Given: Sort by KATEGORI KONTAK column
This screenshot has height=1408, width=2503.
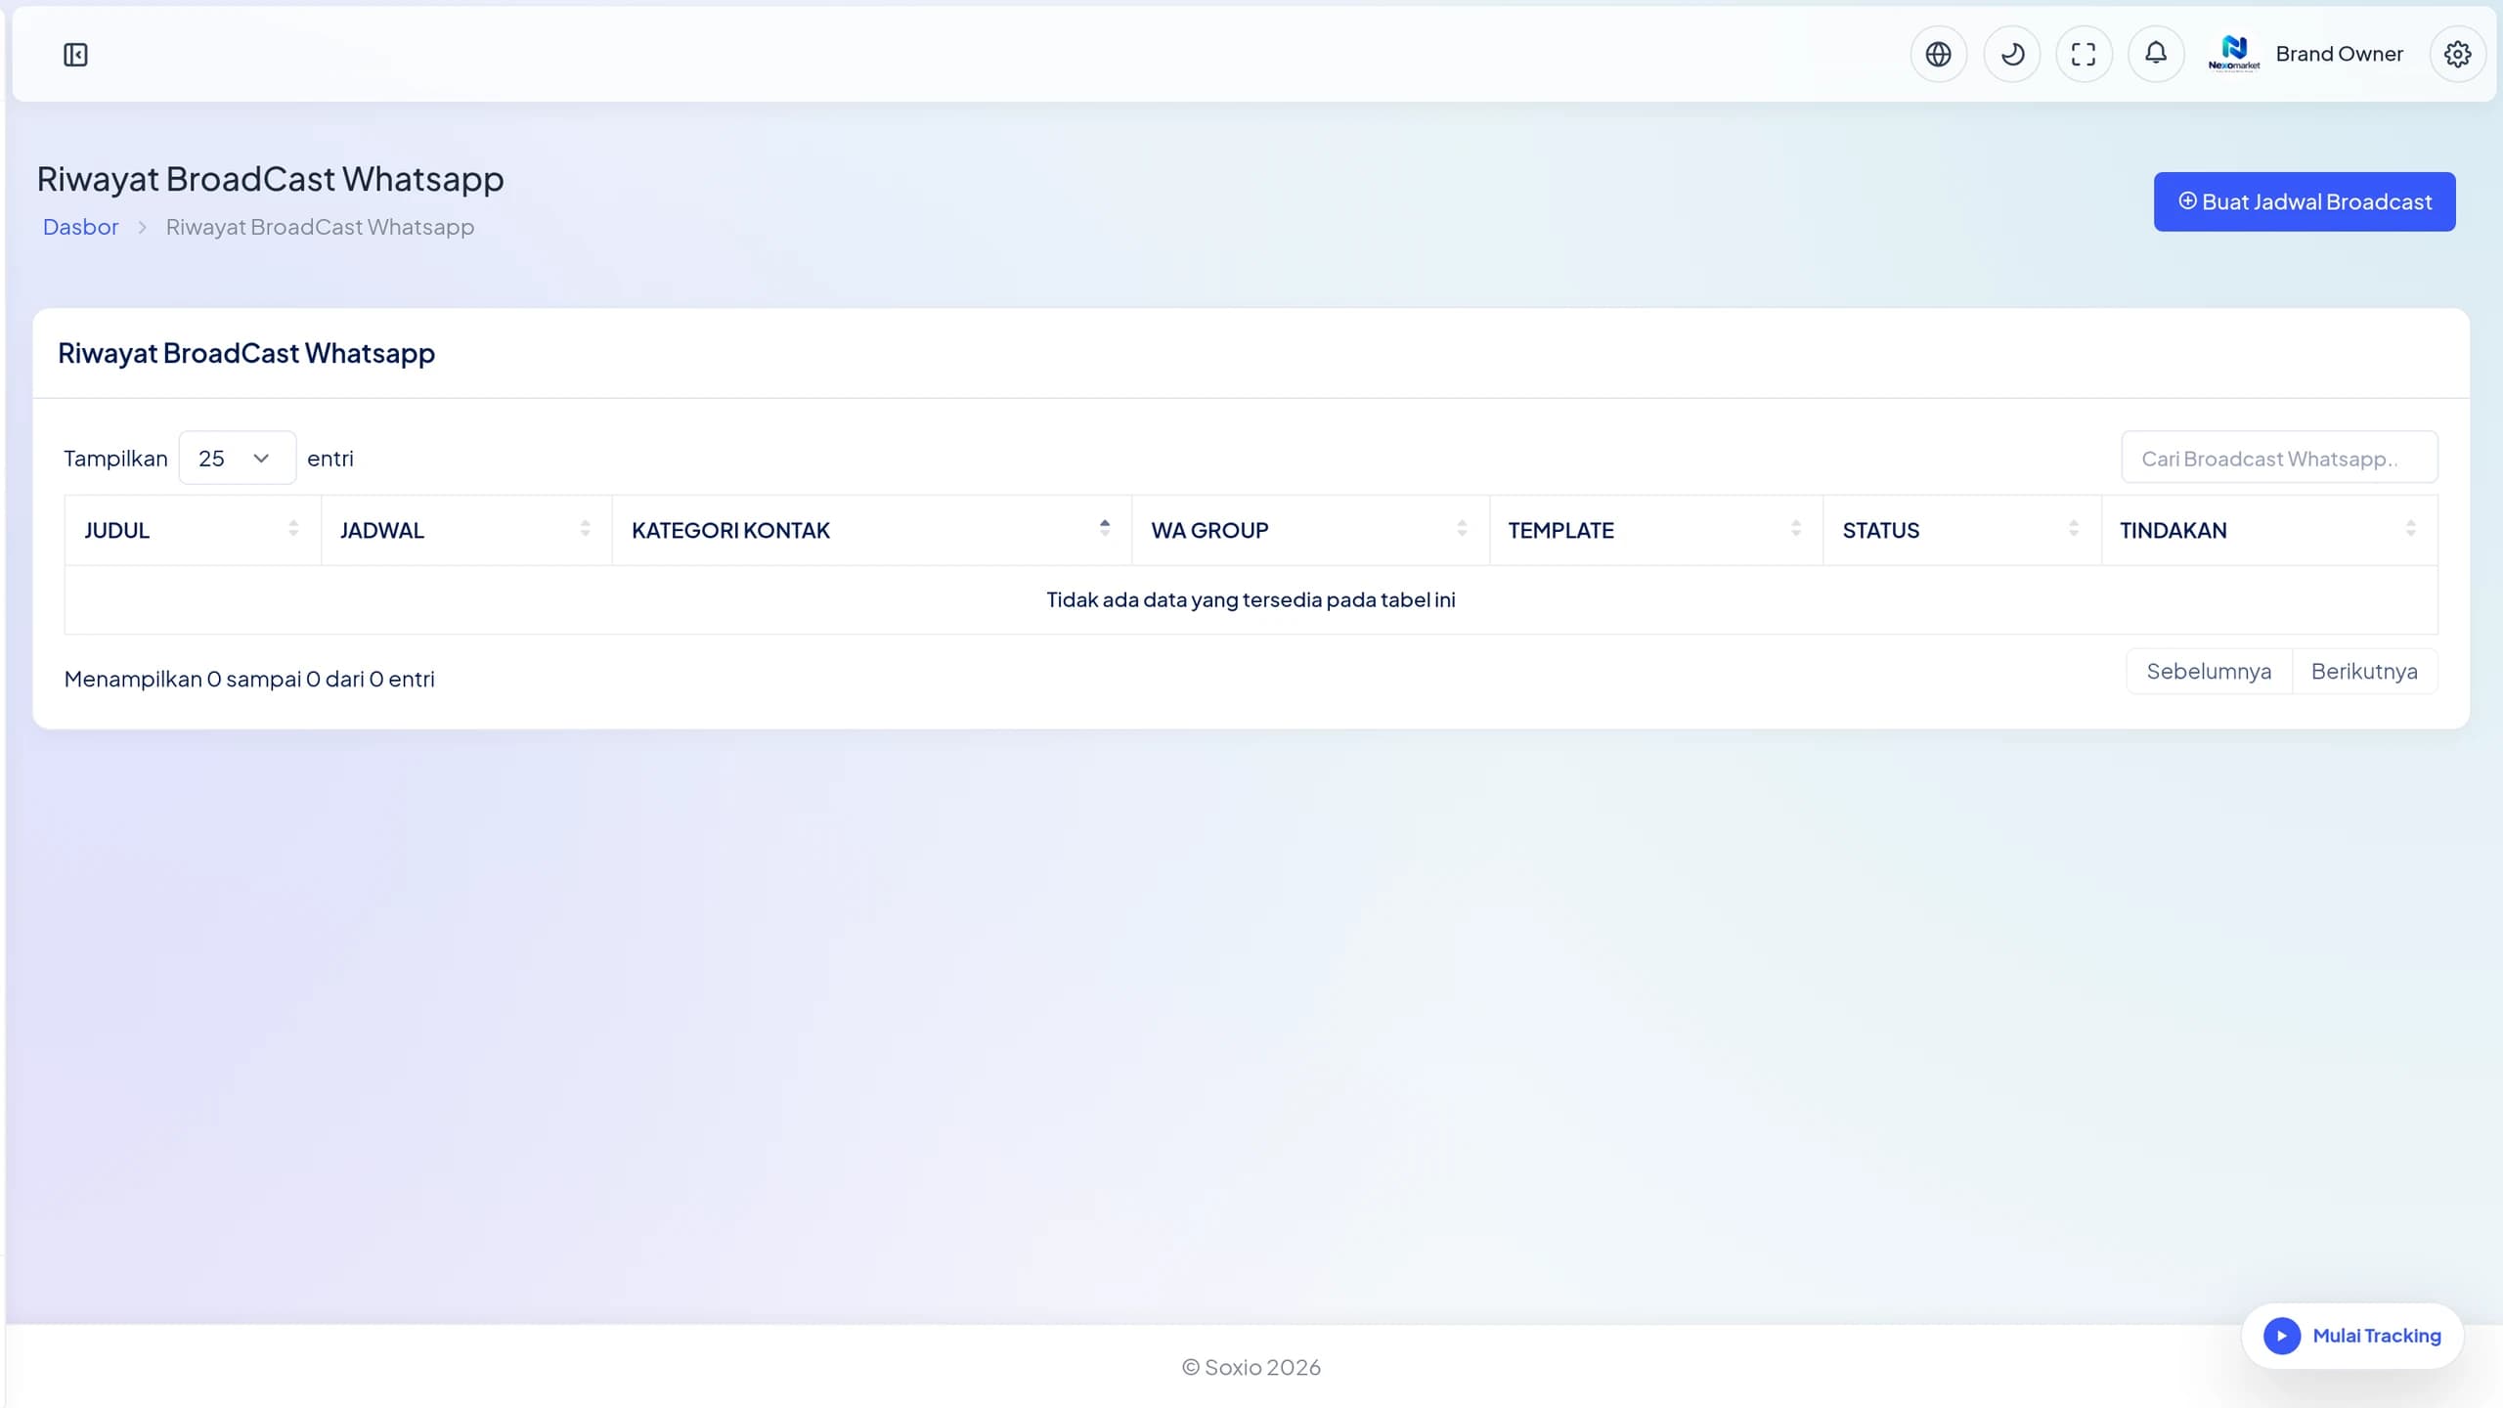Looking at the screenshot, I should coord(872,530).
